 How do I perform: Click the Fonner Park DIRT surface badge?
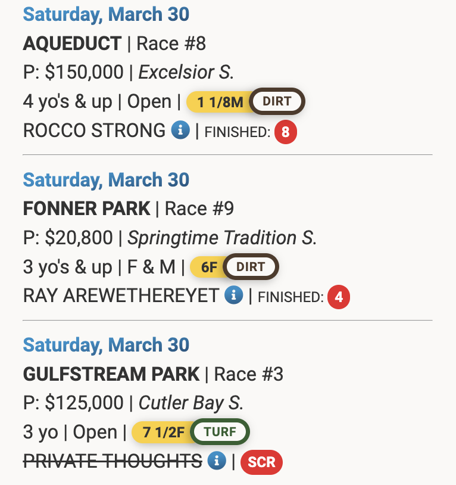250,267
